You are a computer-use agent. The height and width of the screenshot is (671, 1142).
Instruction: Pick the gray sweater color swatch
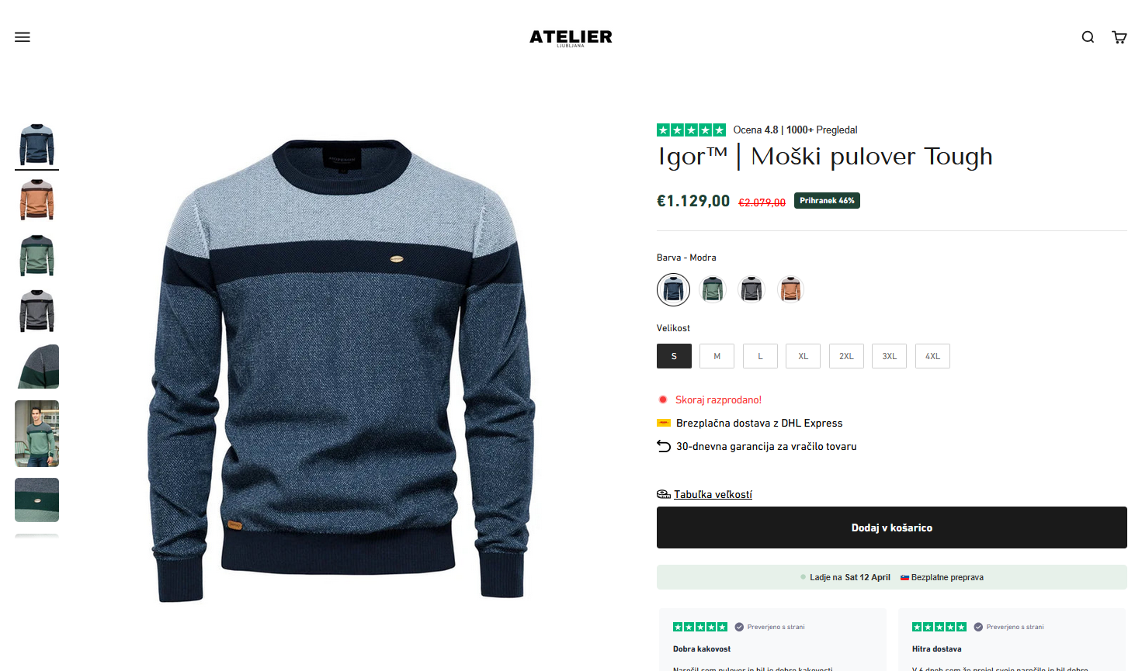(x=751, y=289)
